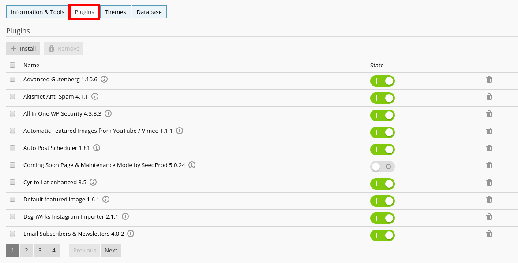This screenshot has width=518, height=263.
Task: Go to page 2 of plugins list
Action: [x=26, y=250]
